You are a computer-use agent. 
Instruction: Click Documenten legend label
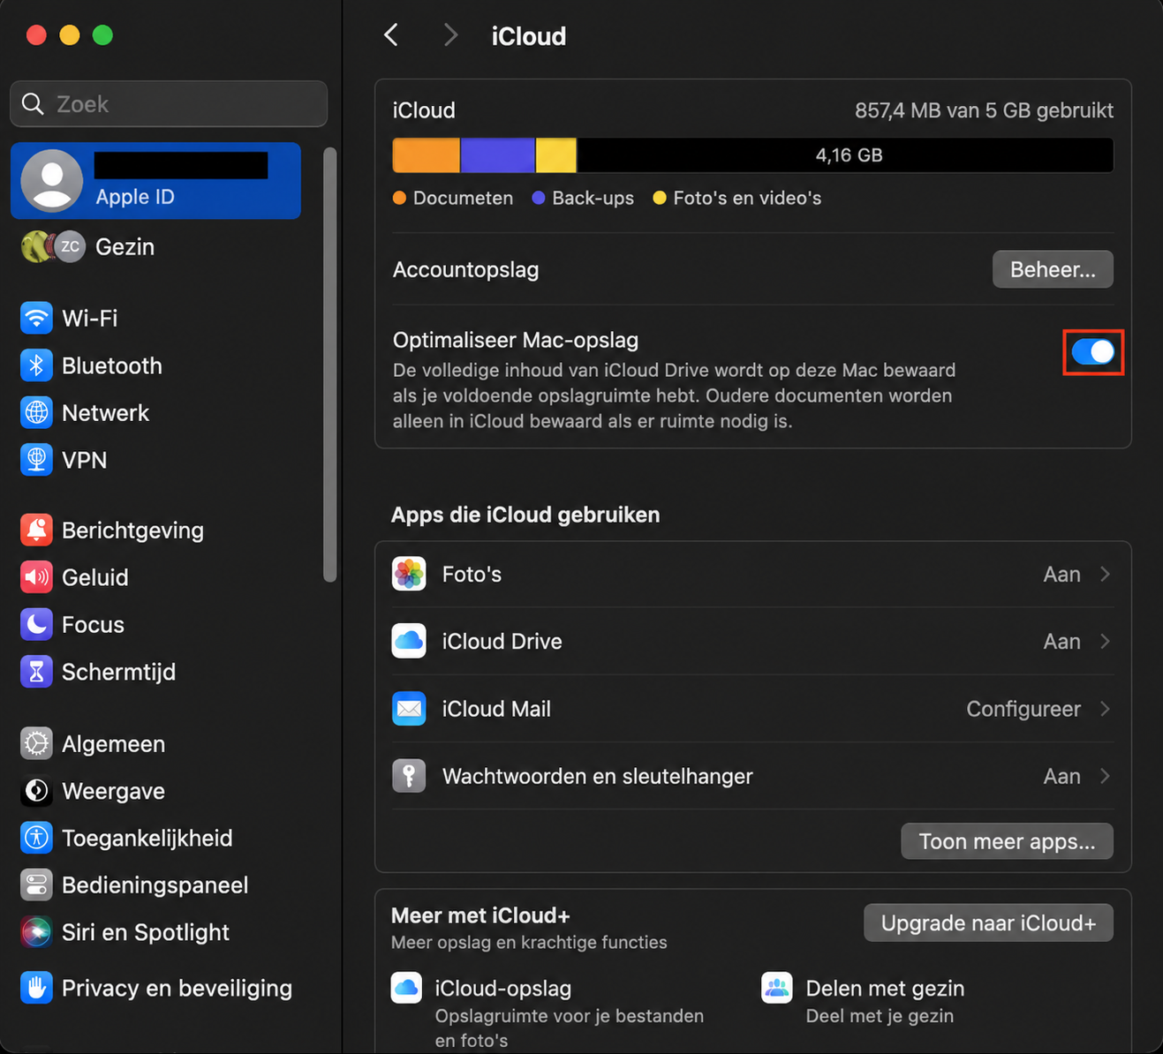point(463,198)
